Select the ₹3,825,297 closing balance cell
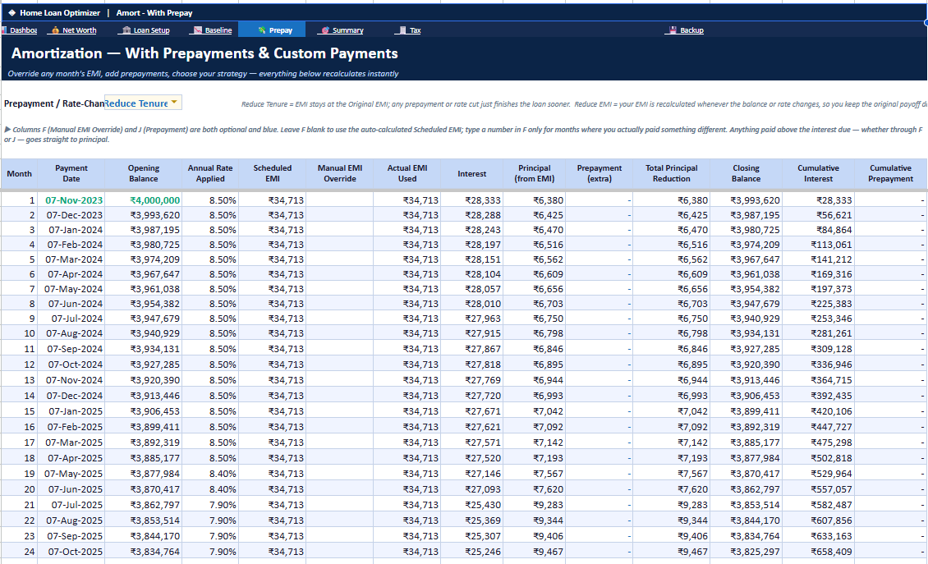This screenshot has height=564, width=928. click(x=746, y=552)
